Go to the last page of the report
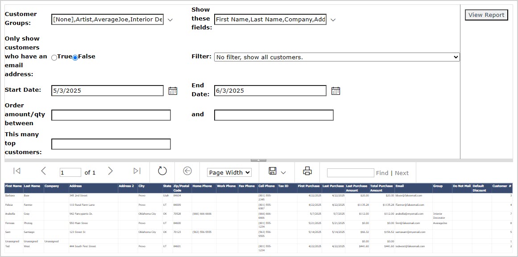This screenshot has width=518, height=257. pyautogui.click(x=137, y=171)
